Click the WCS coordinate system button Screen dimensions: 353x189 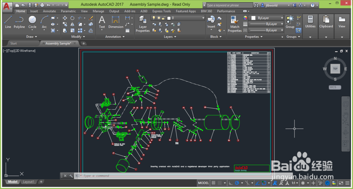tap(335, 87)
